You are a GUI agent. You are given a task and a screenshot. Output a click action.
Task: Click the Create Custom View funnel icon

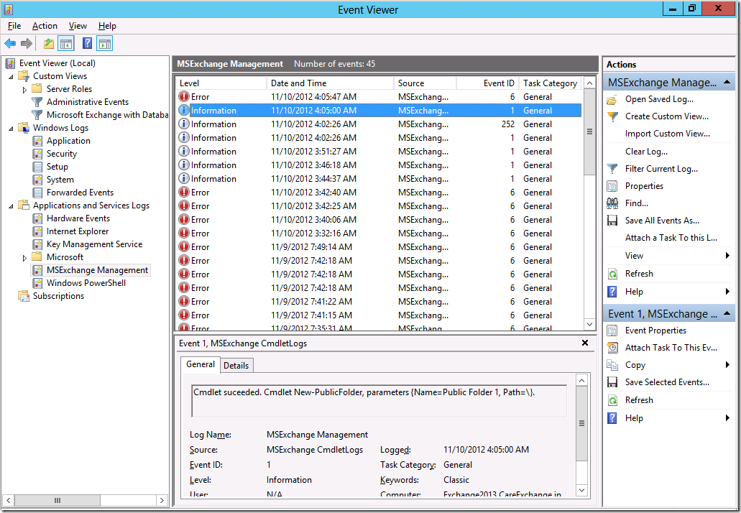612,116
